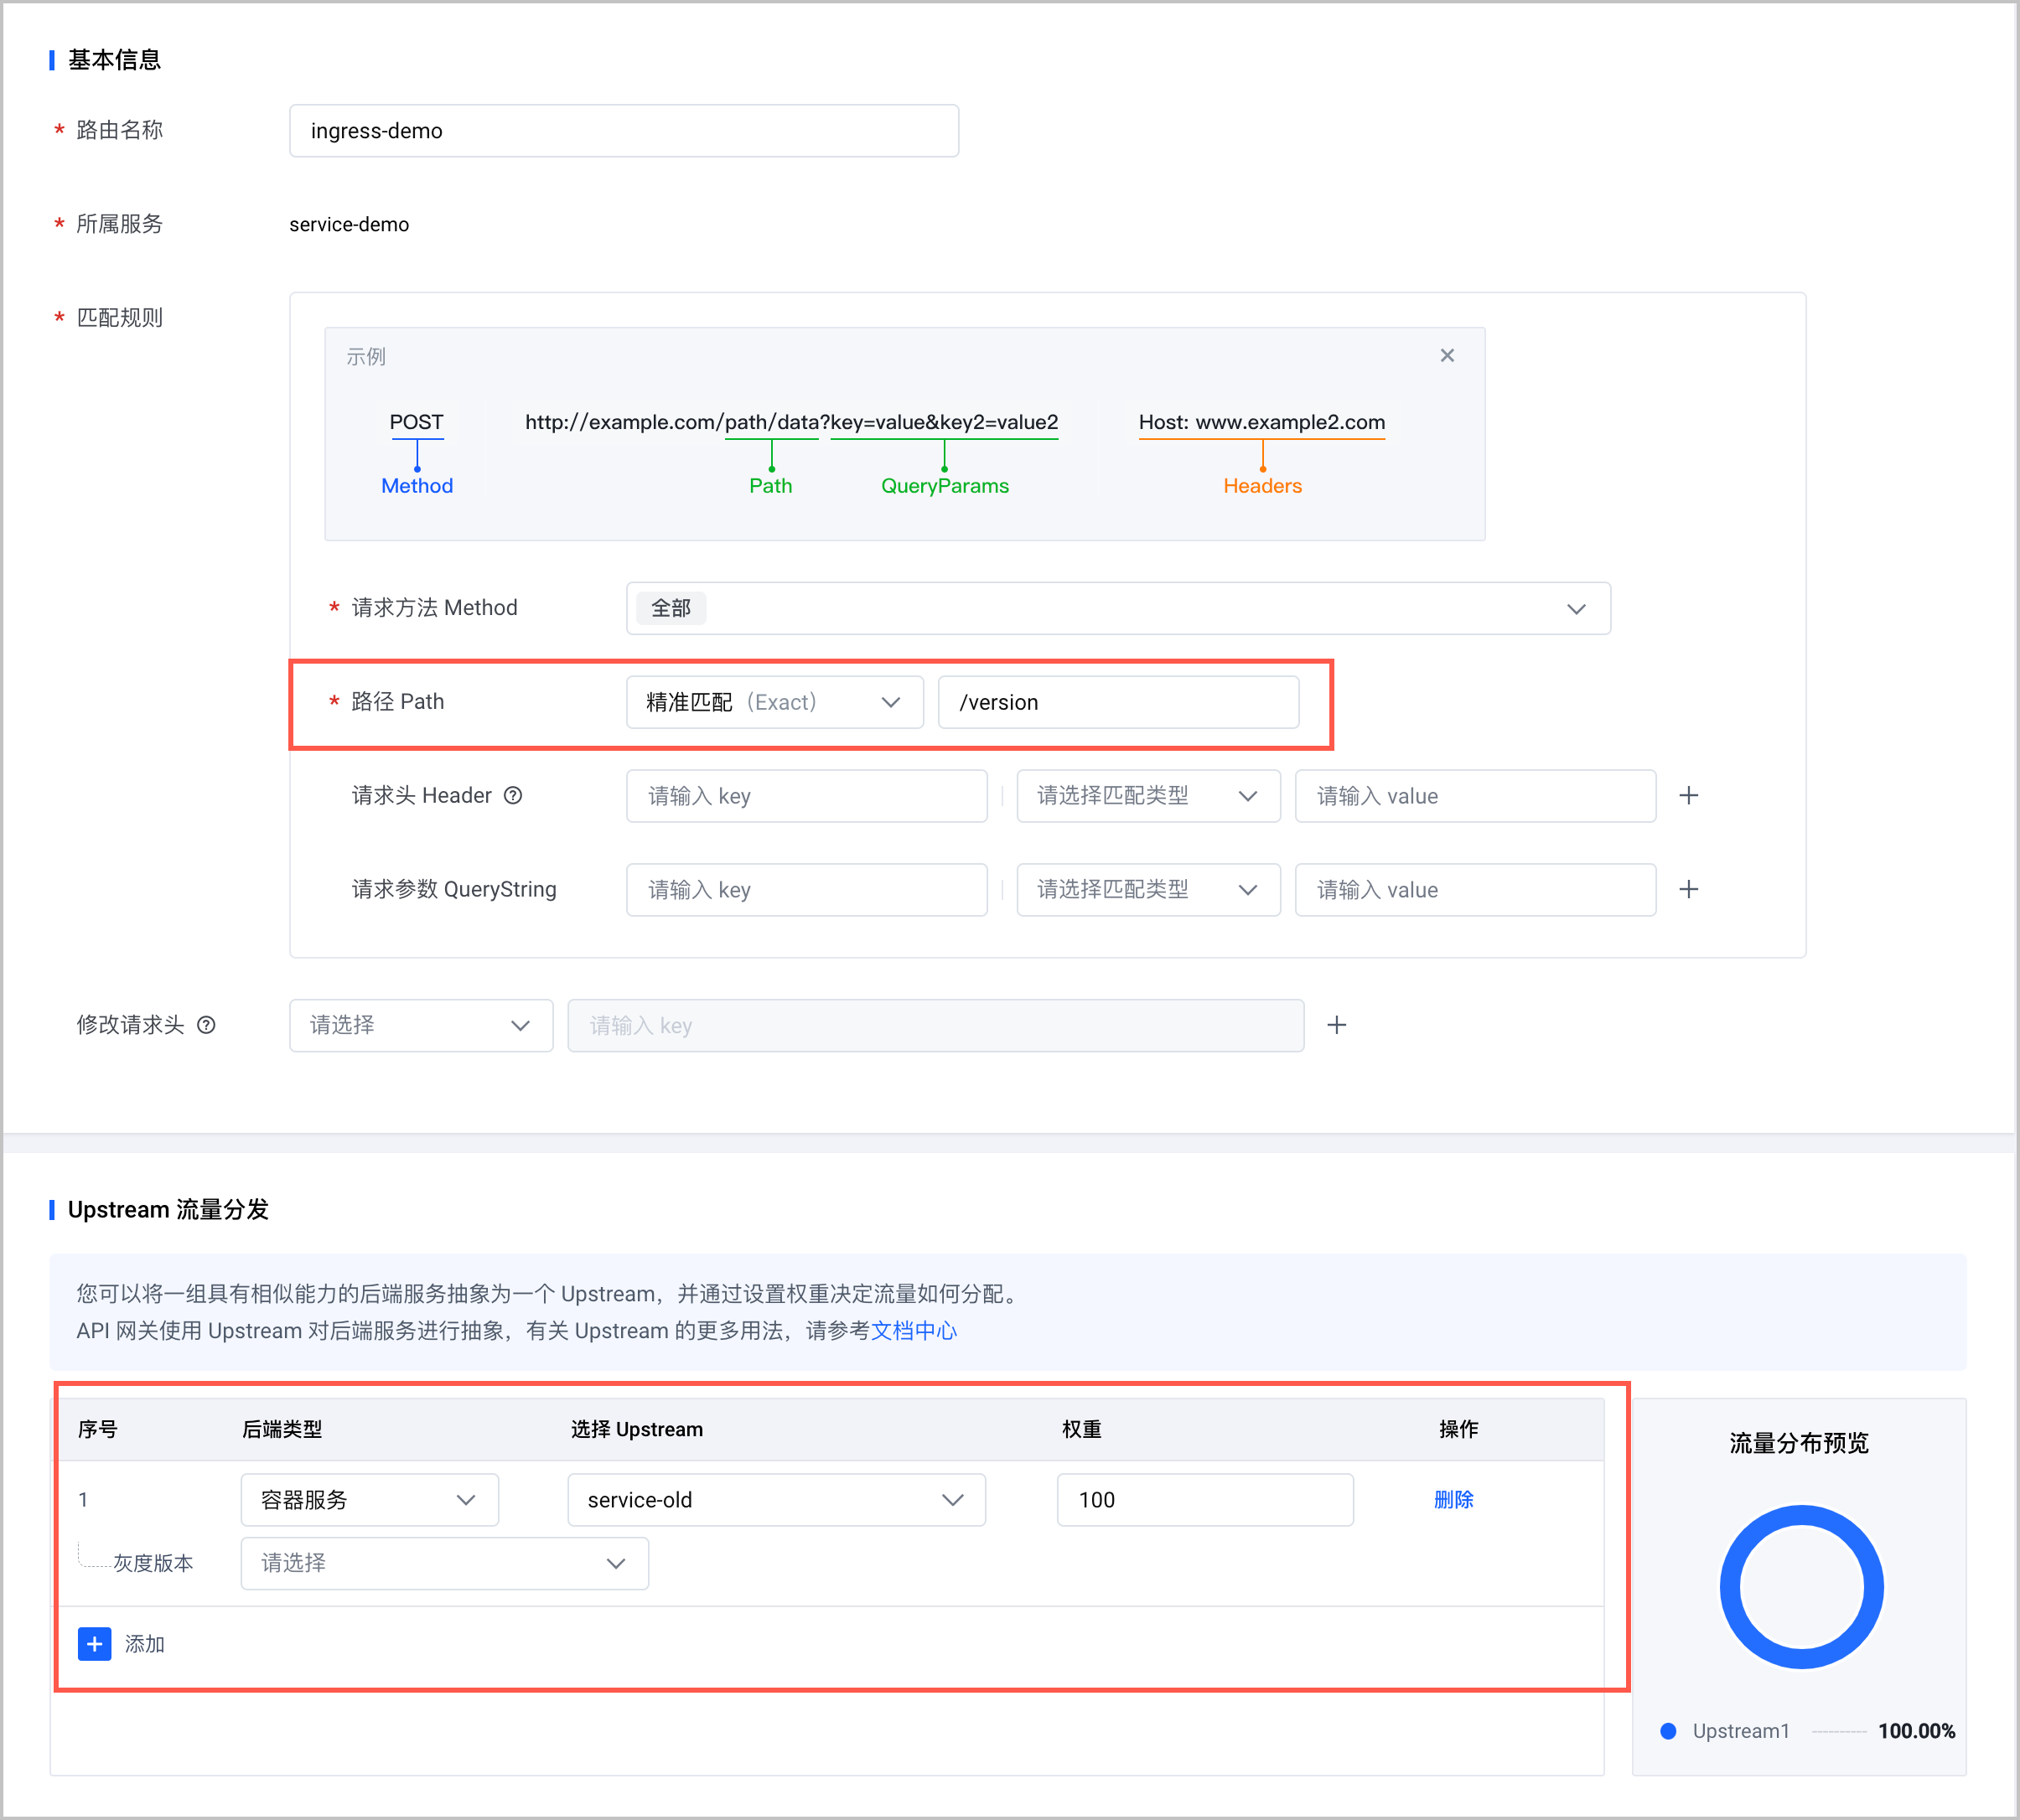Click the help icon next to 请求头 Header
Image resolution: width=2020 pixels, height=1820 pixels.
click(513, 795)
